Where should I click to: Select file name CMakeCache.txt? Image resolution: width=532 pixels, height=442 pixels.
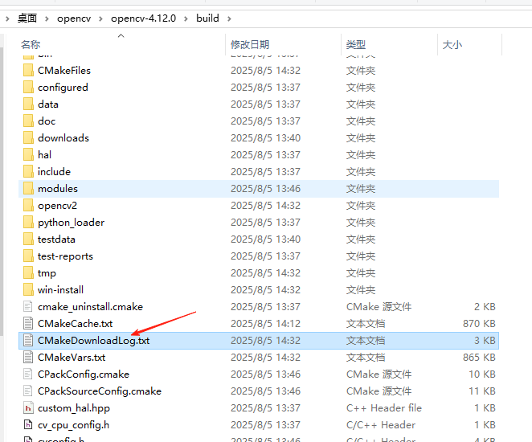pos(75,324)
